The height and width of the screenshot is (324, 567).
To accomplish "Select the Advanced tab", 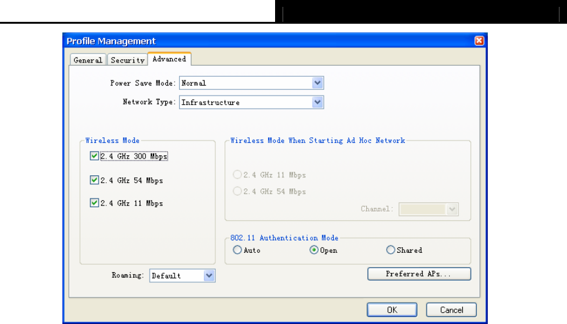I will 169,59.
